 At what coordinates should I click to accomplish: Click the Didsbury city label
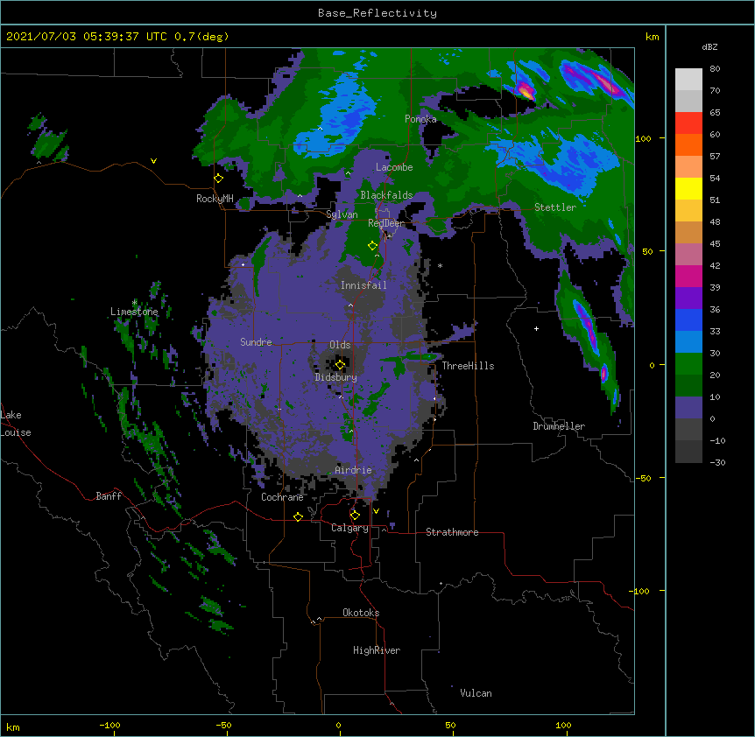(x=336, y=377)
